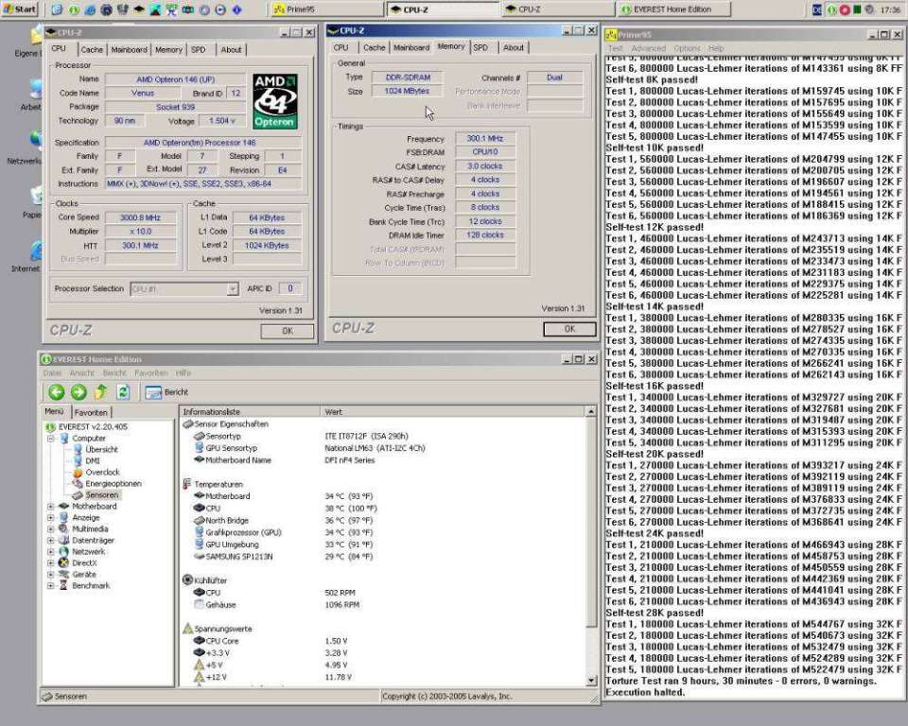Image resolution: width=908 pixels, height=726 pixels.
Task: Expand the Geräte node in EVEREST tree
Action: 51,575
